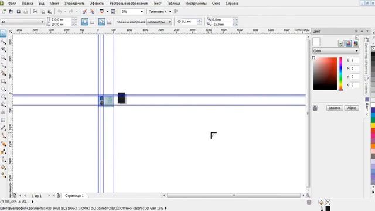
Task: Select the Eyedropper tool
Action: pos(4,151)
